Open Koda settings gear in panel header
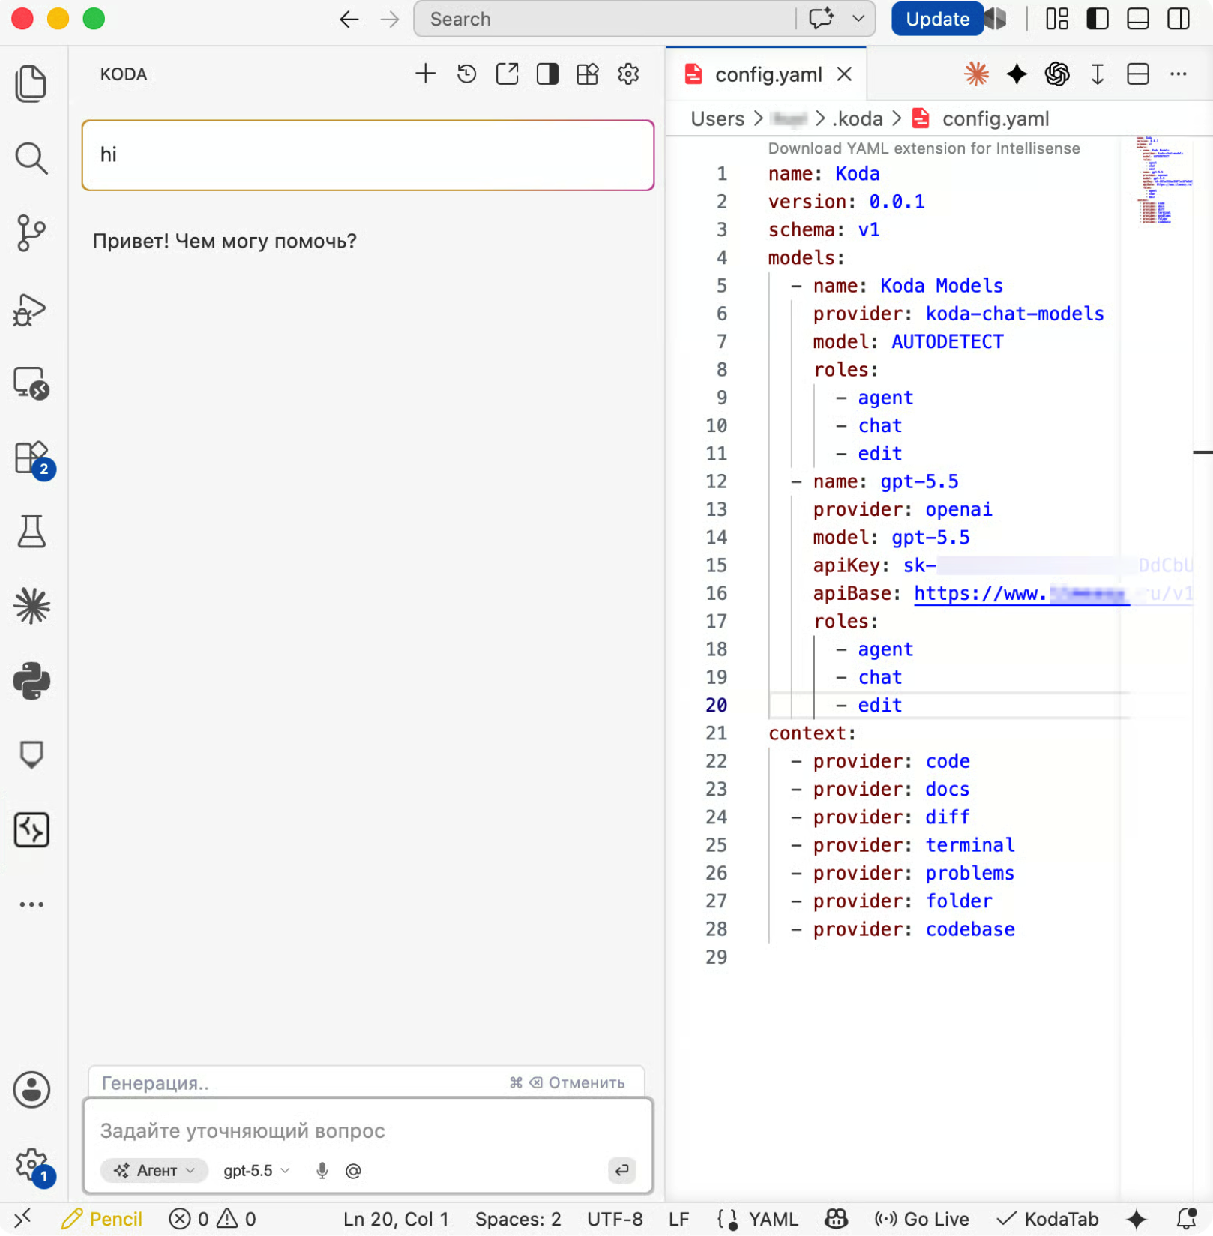The image size is (1213, 1236). (x=628, y=73)
